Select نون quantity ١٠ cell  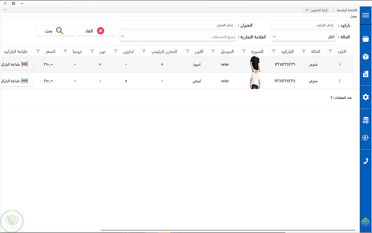(100, 64)
